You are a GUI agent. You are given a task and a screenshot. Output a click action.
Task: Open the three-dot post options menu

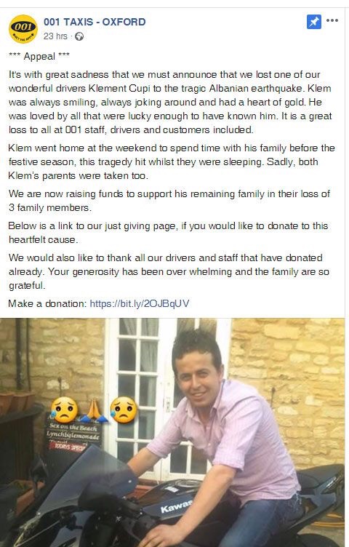(x=332, y=20)
